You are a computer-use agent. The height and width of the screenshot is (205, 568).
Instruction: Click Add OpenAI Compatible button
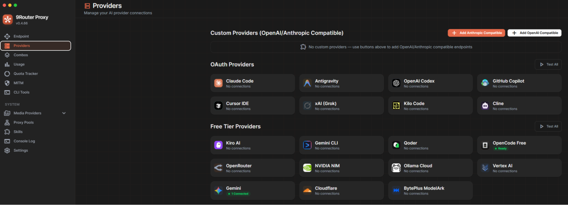[534, 33]
